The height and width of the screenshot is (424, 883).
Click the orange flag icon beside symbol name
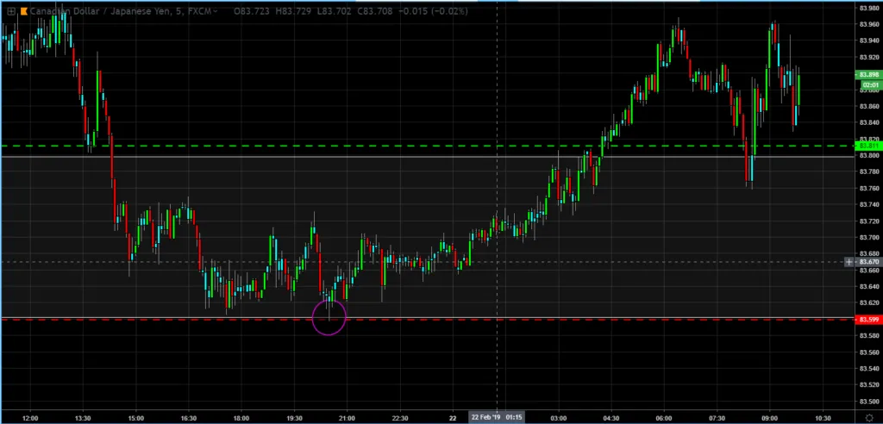(23, 10)
